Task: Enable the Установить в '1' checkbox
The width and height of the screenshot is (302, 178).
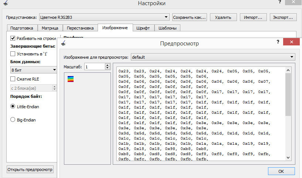Action: pos(13,54)
